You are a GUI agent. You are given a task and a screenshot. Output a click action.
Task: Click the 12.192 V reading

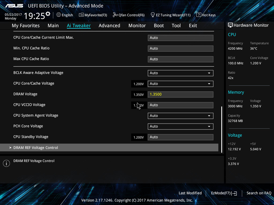point(234,149)
